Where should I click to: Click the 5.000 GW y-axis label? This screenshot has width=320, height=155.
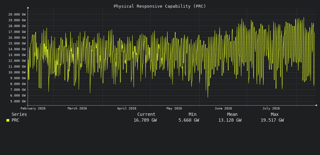(x=18, y=101)
